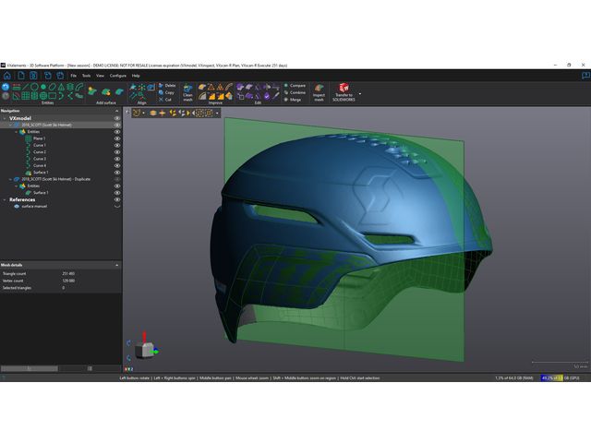
Task: Select Curve 1 in the tree
Action: click(x=40, y=145)
